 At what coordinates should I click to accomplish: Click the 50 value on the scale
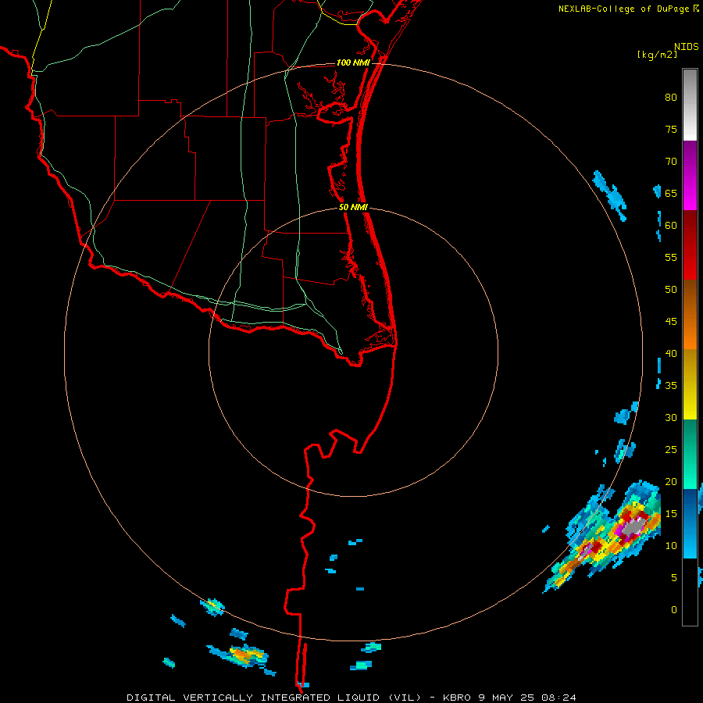click(671, 289)
